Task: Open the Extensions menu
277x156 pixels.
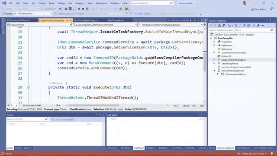Action: [101, 3]
